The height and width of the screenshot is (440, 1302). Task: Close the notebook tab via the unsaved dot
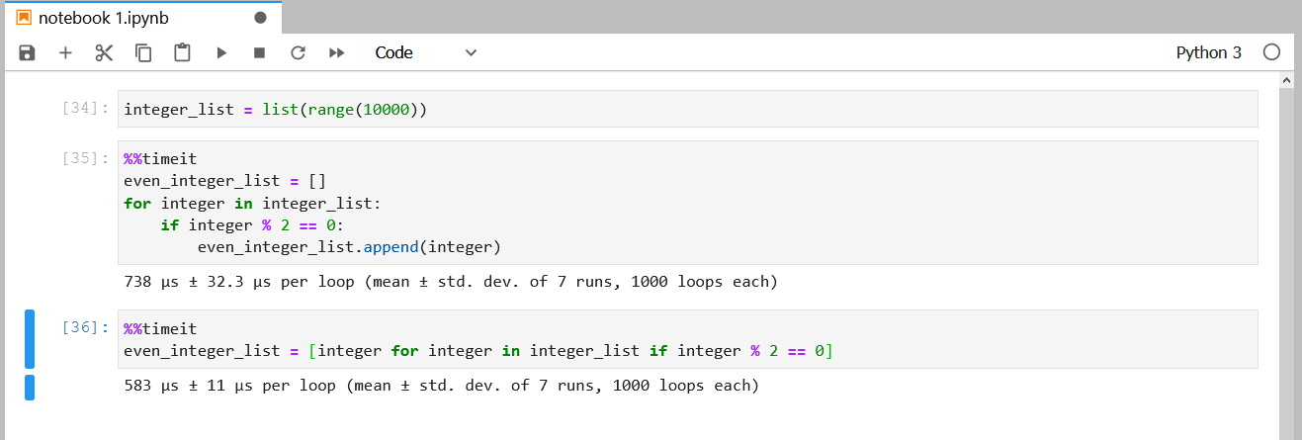point(260,18)
